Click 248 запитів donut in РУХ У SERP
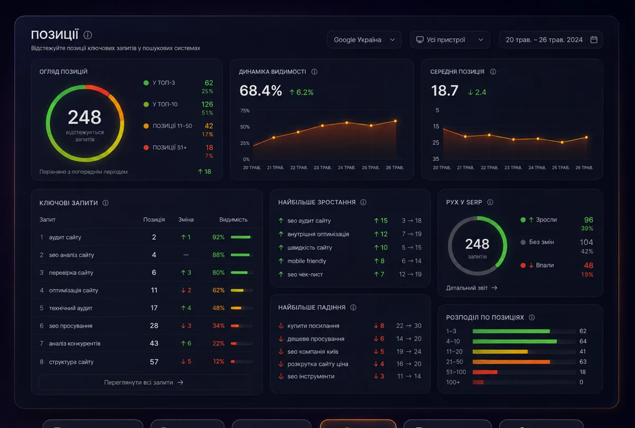635x428 pixels. point(477,245)
